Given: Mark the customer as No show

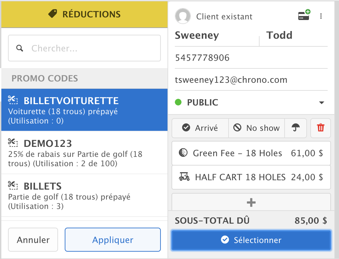Looking at the screenshot, I should [x=257, y=128].
